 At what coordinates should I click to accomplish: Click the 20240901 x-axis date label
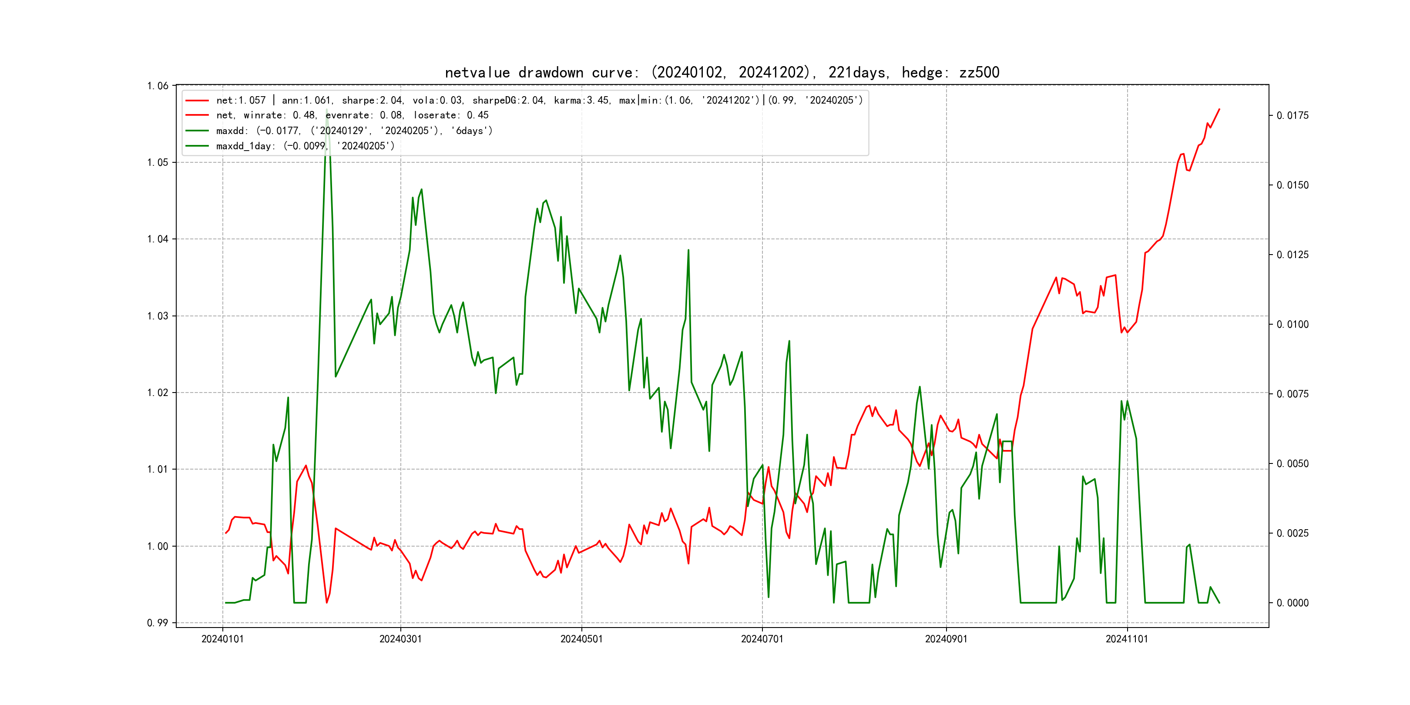(x=946, y=639)
